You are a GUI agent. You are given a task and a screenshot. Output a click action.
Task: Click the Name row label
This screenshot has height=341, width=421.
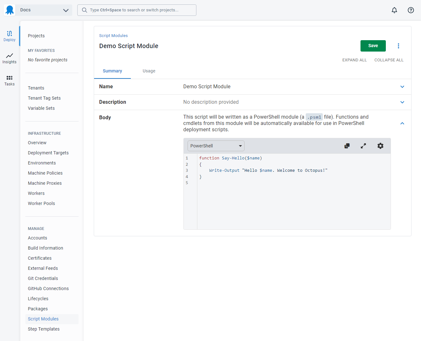coord(106,87)
